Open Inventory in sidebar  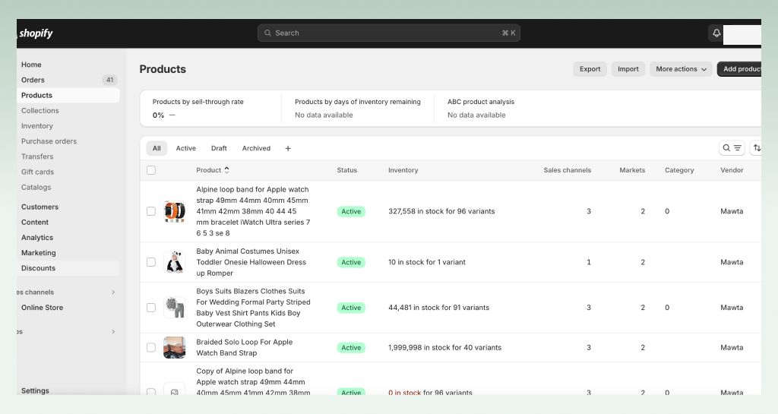coord(36,126)
